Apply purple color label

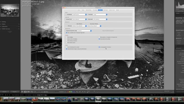[74, 92]
